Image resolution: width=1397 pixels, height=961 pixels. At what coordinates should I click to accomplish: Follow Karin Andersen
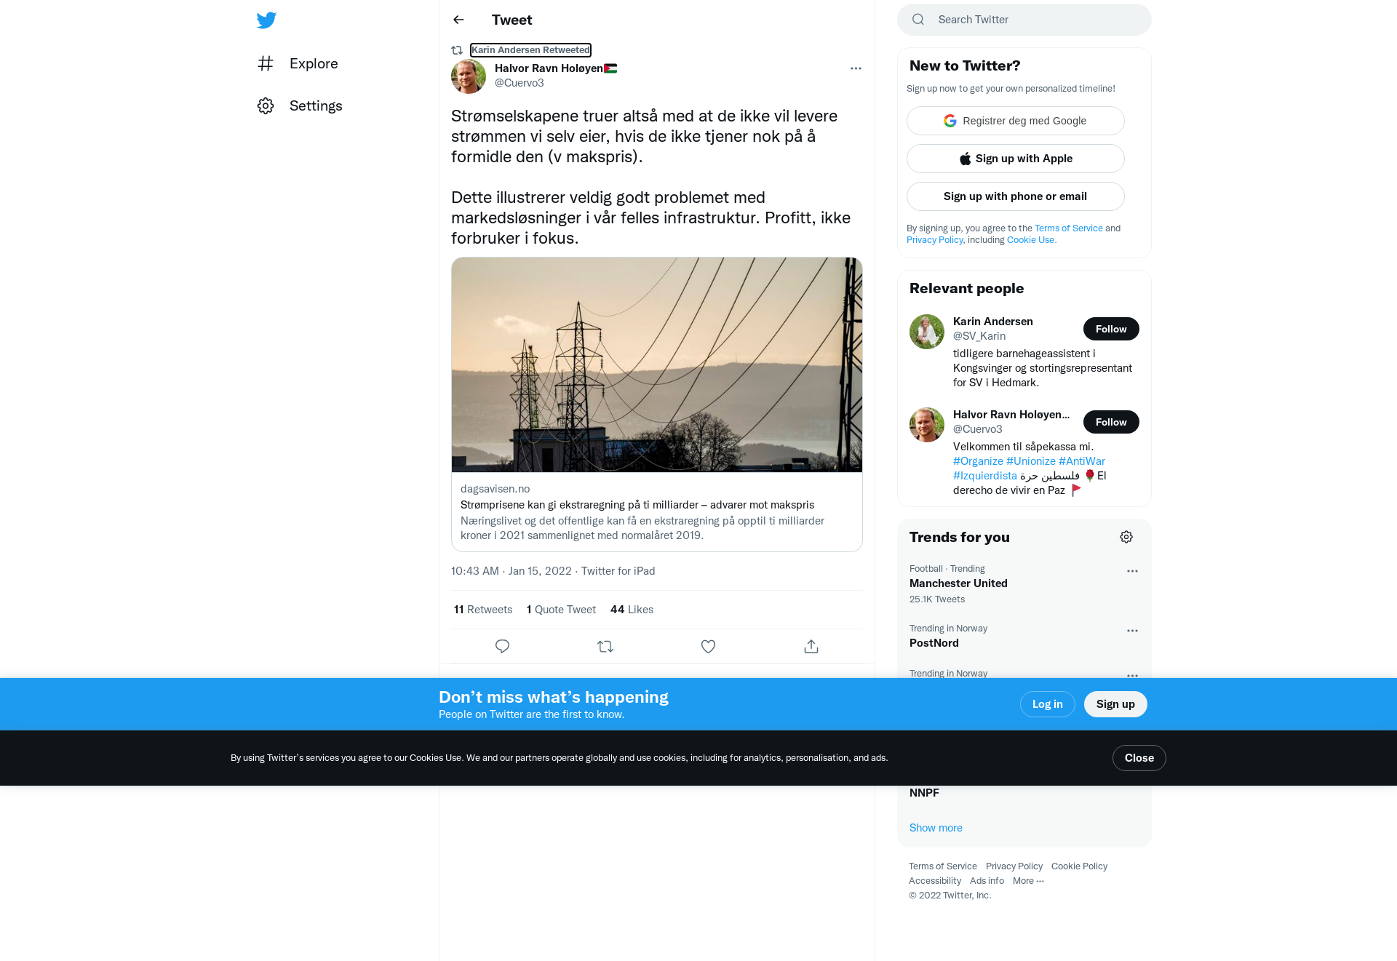tap(1111, 329)
